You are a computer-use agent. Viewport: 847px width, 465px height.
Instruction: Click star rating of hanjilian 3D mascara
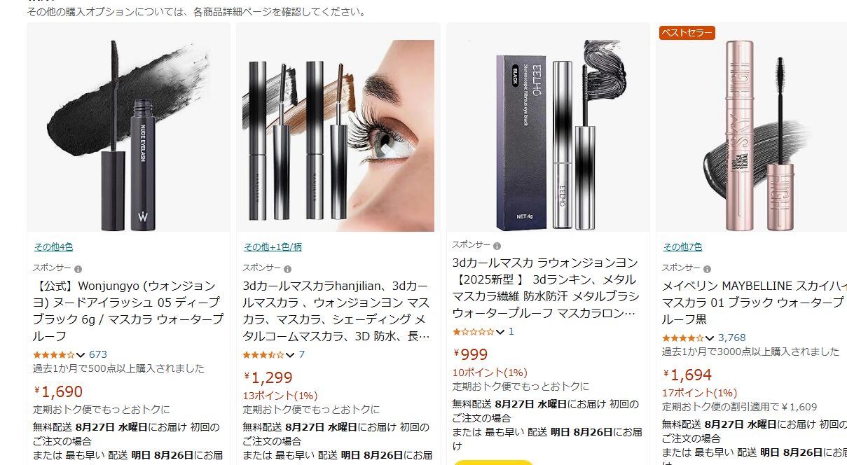click(x=263, y=355)
